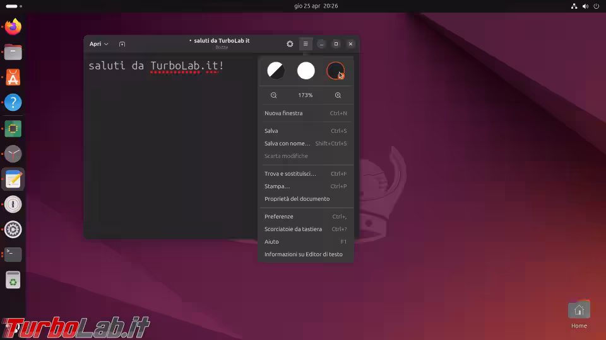606x340 pixels.
Task: Open Proprietà del documento
Action: click(306, 199)
